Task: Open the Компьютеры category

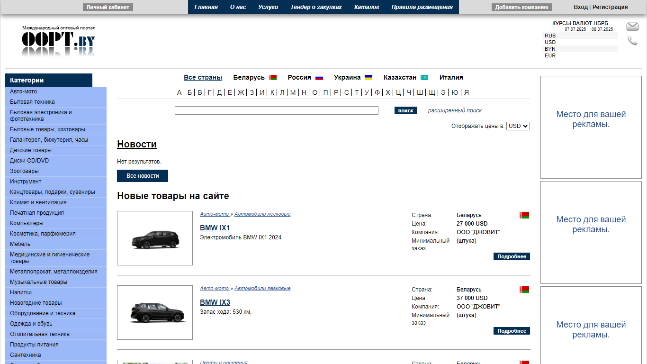Action: [56, 223]
